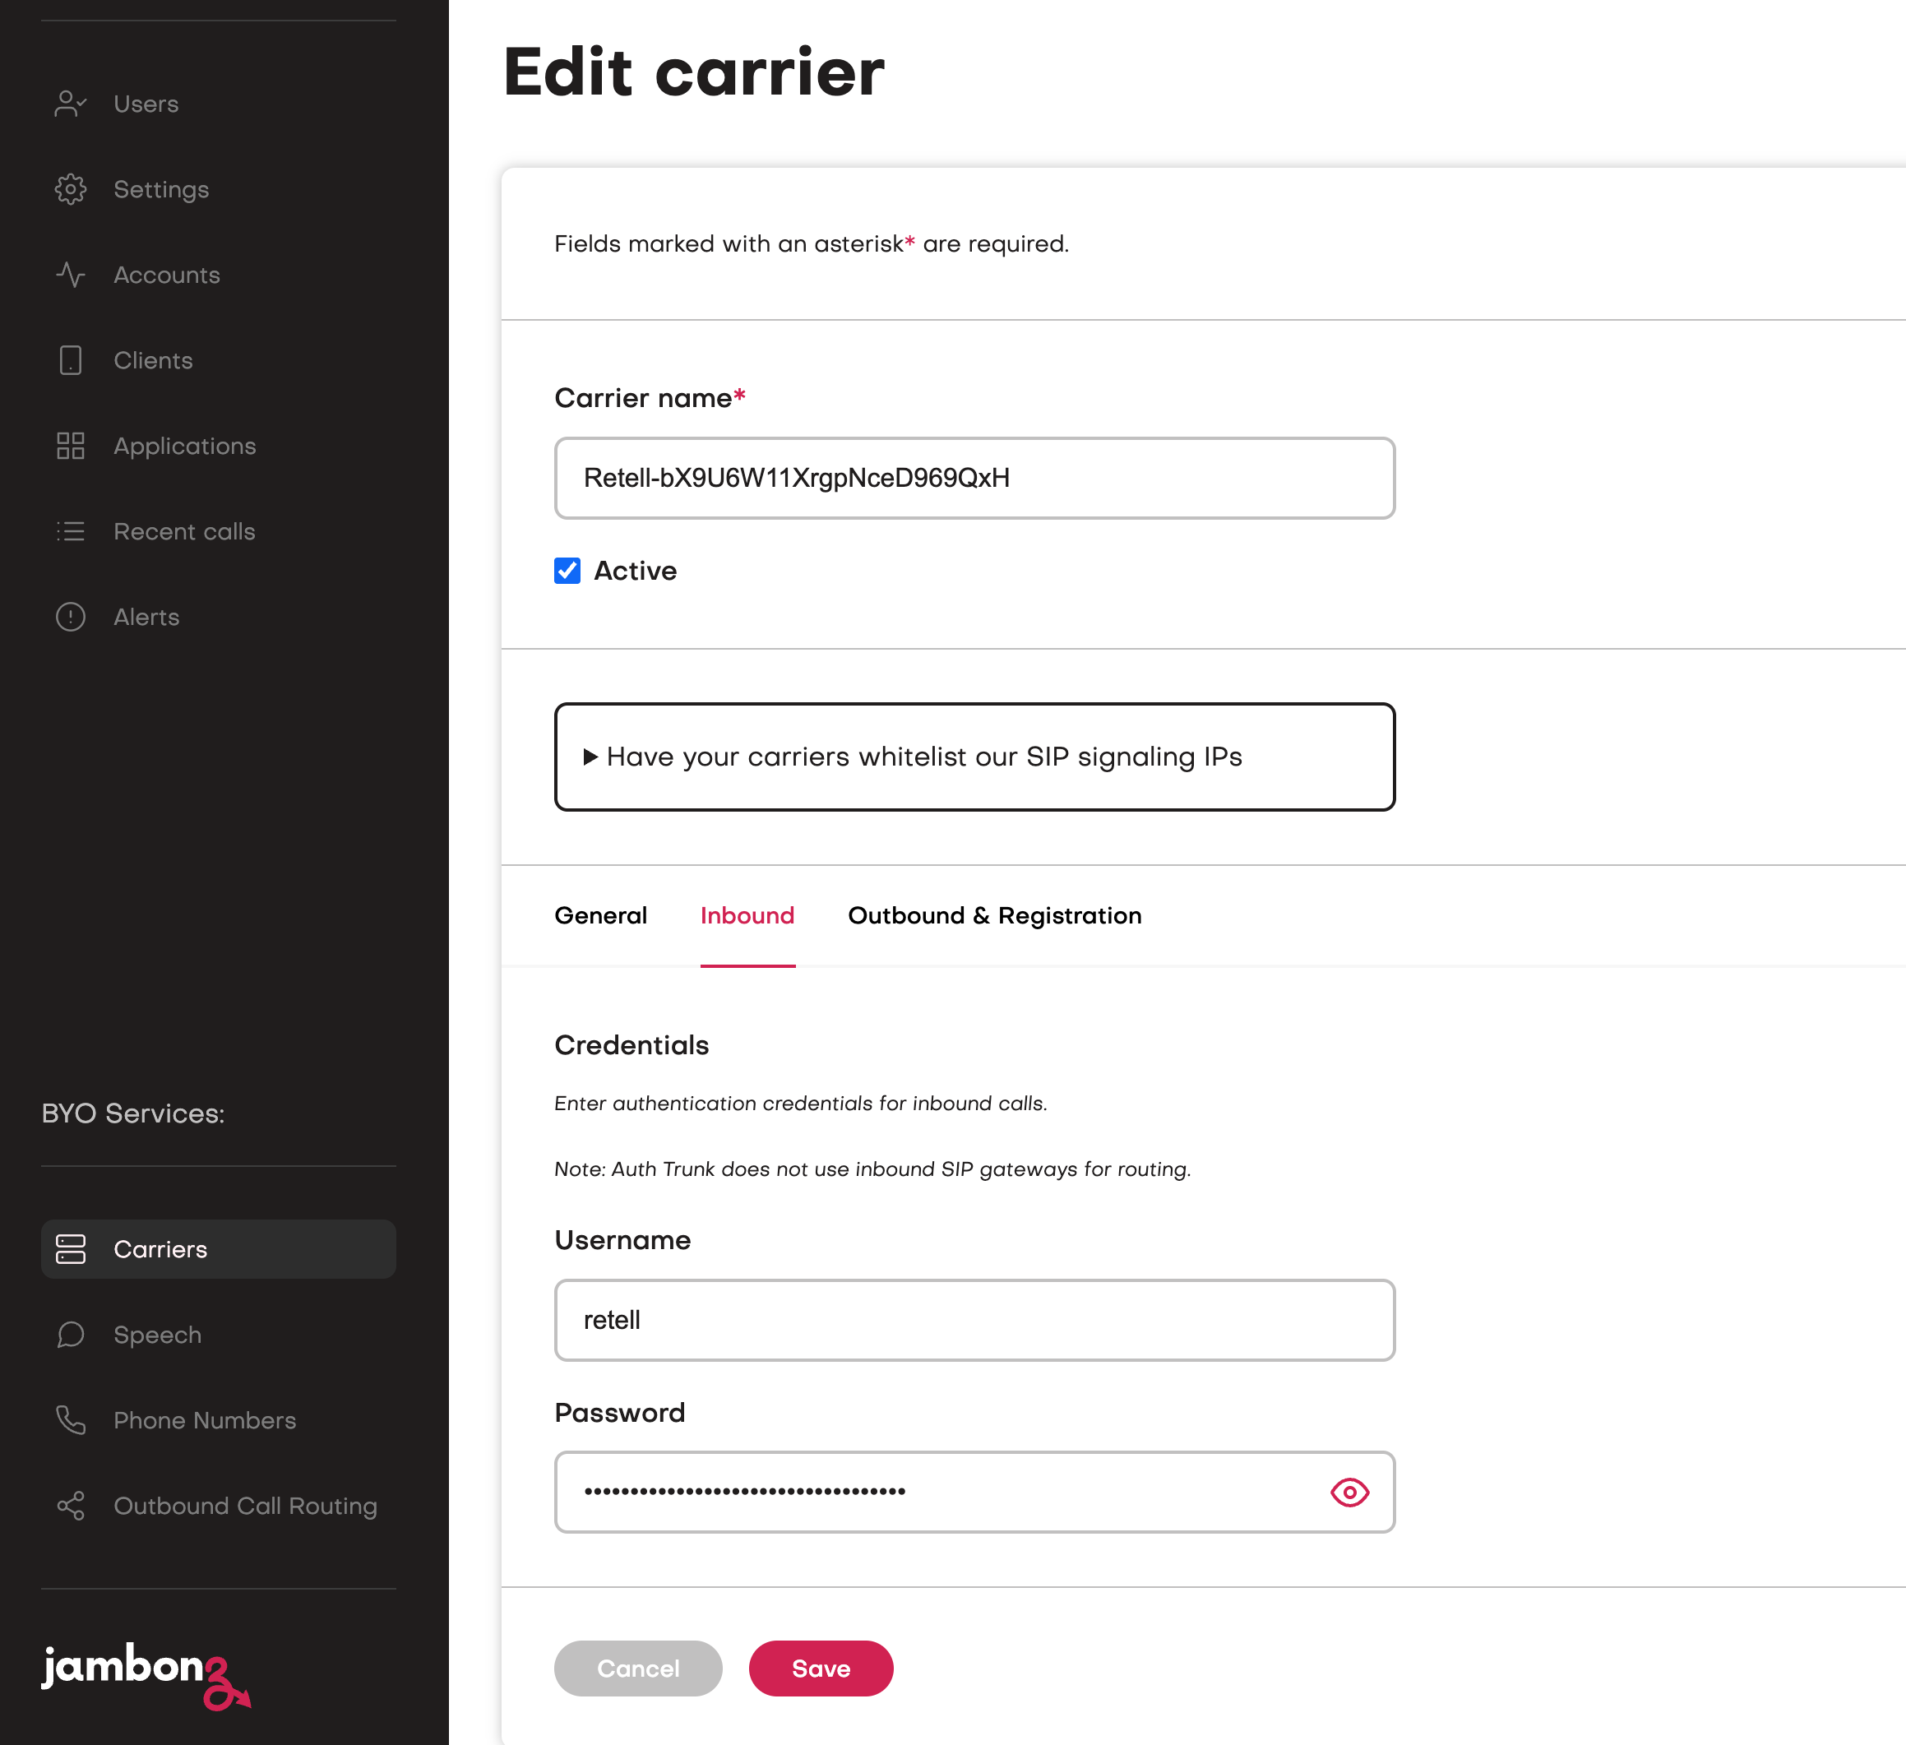Reveal password with the eye icon
Screen dimensions: 1906x1745
(1349, 1492)
